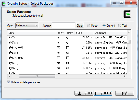Click the vertical scrollbar thumb

pos(129,41)
